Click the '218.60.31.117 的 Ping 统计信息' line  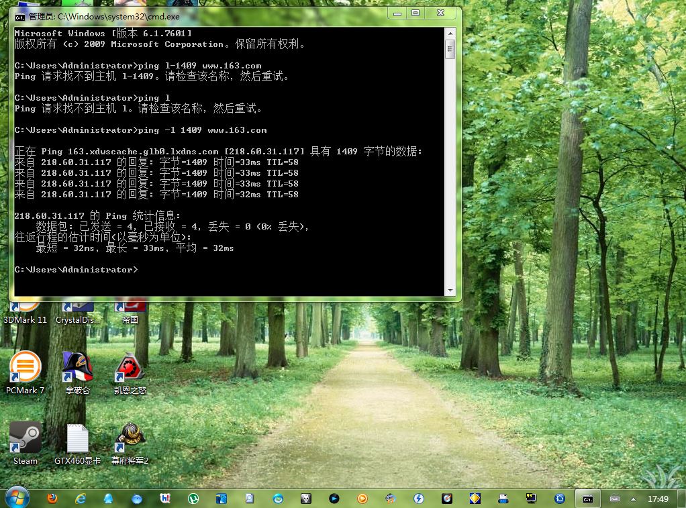pyautogui.click(x=97, y=215)
